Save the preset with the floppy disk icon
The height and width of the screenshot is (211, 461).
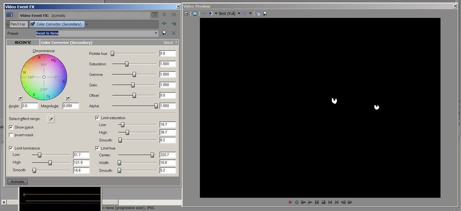[x=164, y=33]
